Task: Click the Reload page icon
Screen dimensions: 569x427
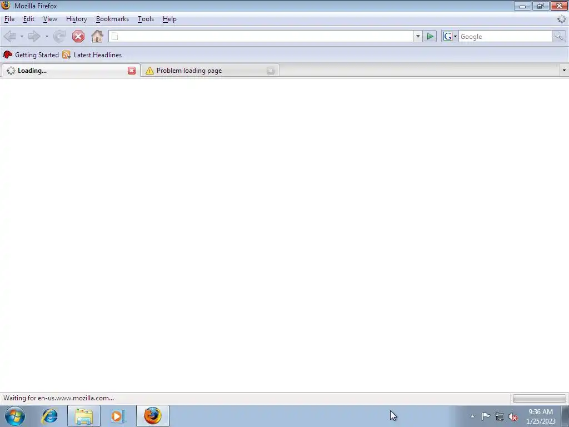Action: pos(59,36)
